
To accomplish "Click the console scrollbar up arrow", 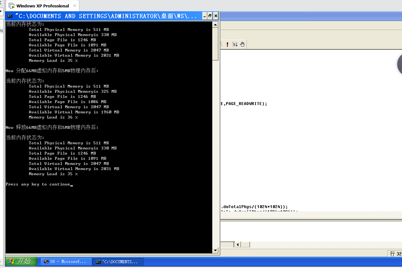I will coord(216,24).
